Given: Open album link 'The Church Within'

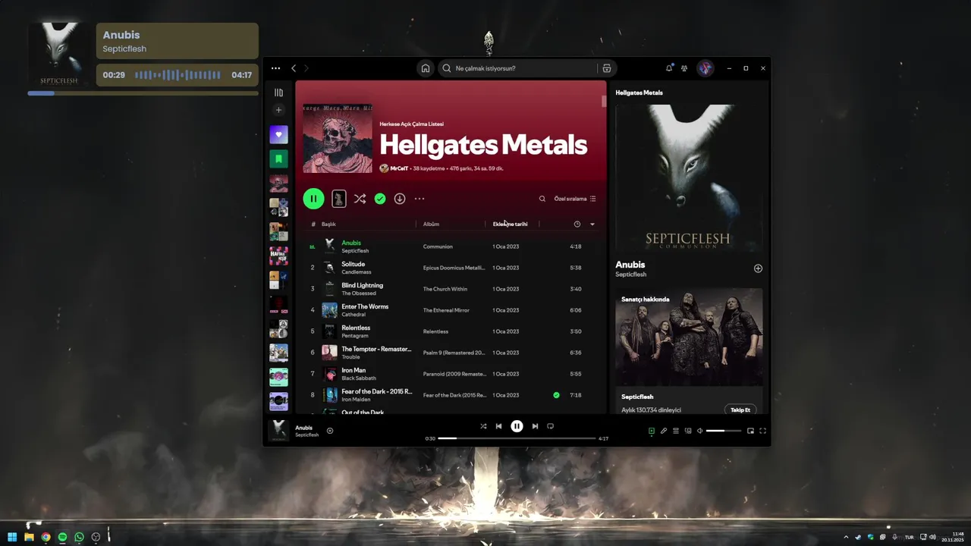Looking at the screenshot, I should click(445, 289).
